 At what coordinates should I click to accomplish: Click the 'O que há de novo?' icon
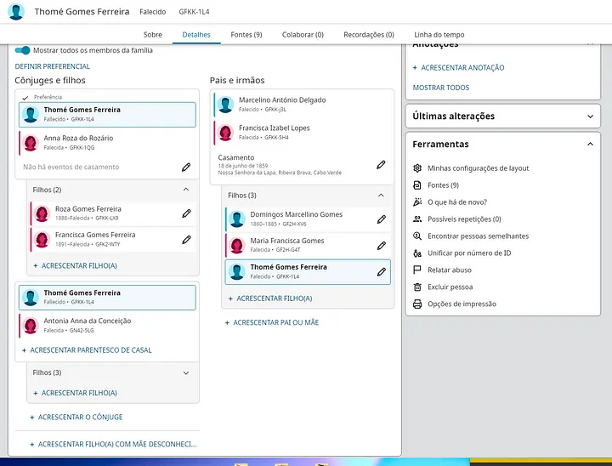417,202
